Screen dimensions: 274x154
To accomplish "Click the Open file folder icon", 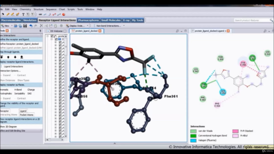I will point(16,26).
